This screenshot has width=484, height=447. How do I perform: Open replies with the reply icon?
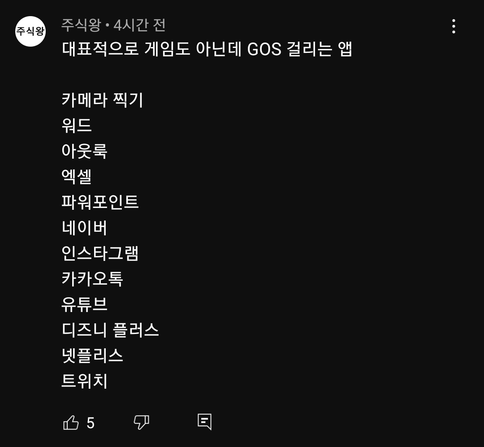tap(204, 421)
